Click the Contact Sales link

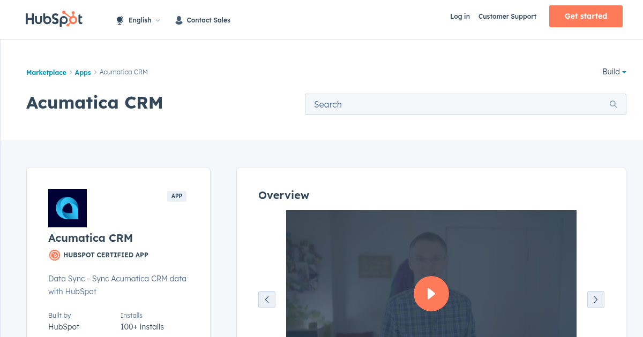[208, 20]
